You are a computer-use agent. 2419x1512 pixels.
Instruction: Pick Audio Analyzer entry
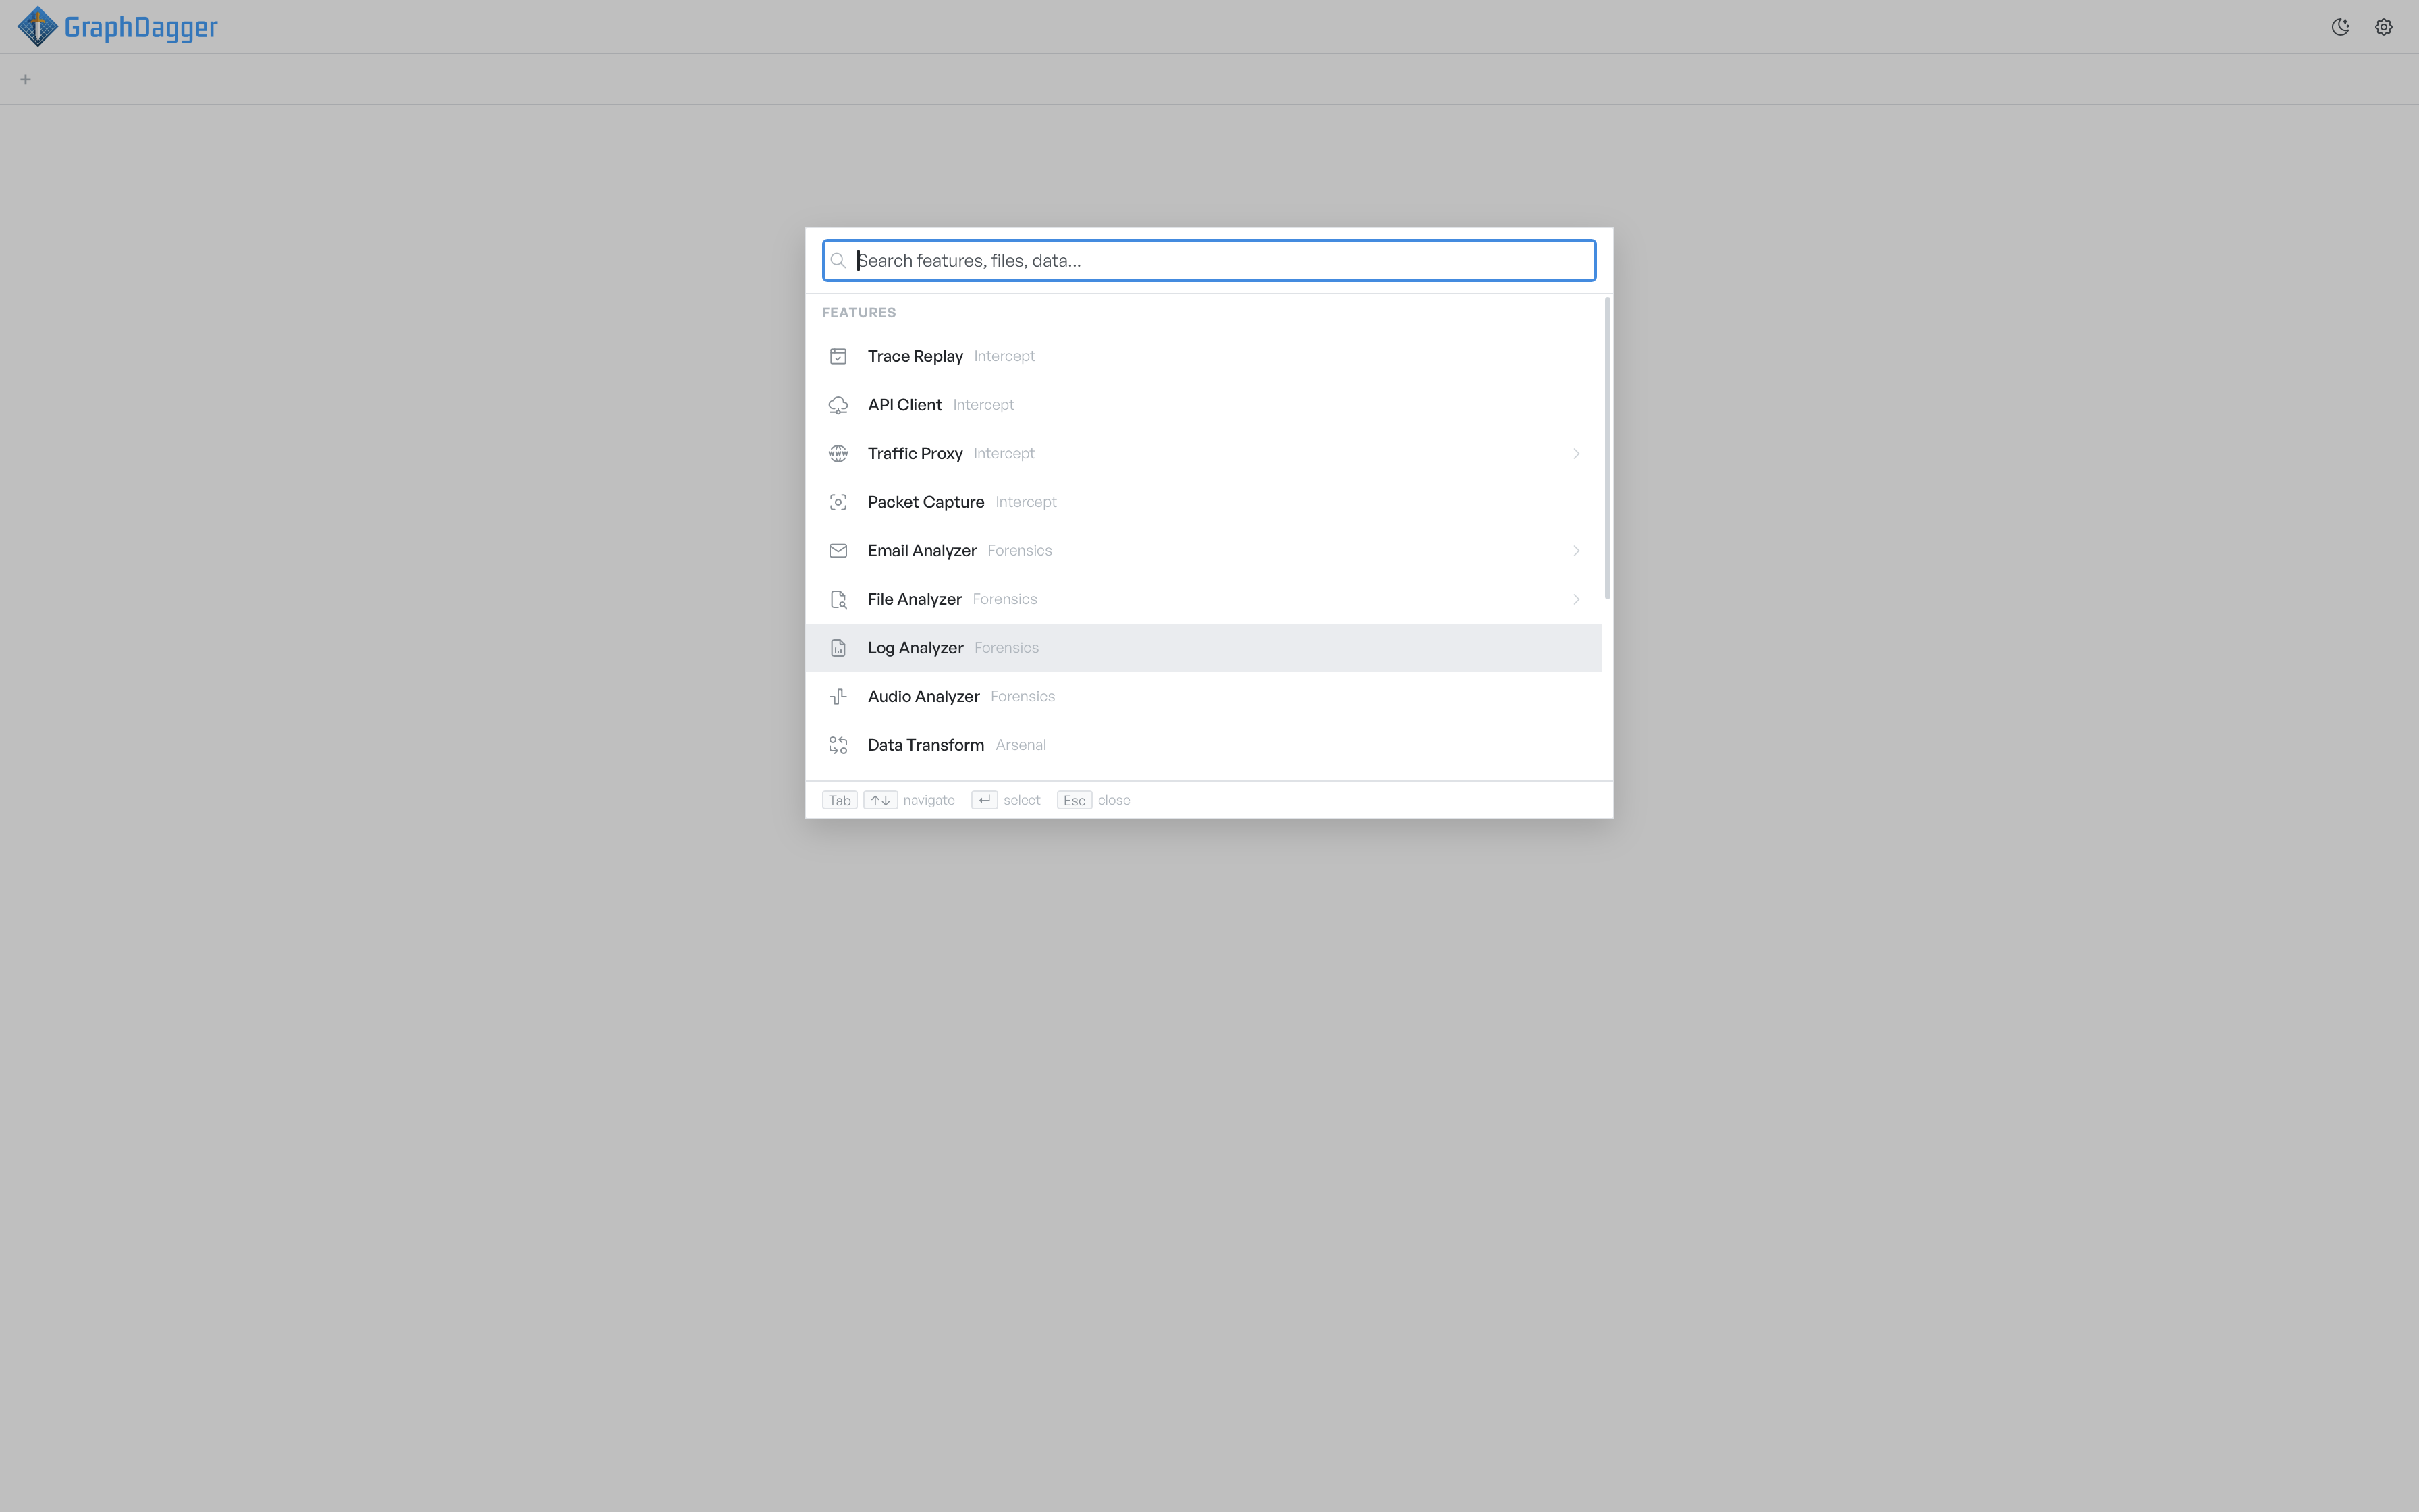tap(1203, 697)
